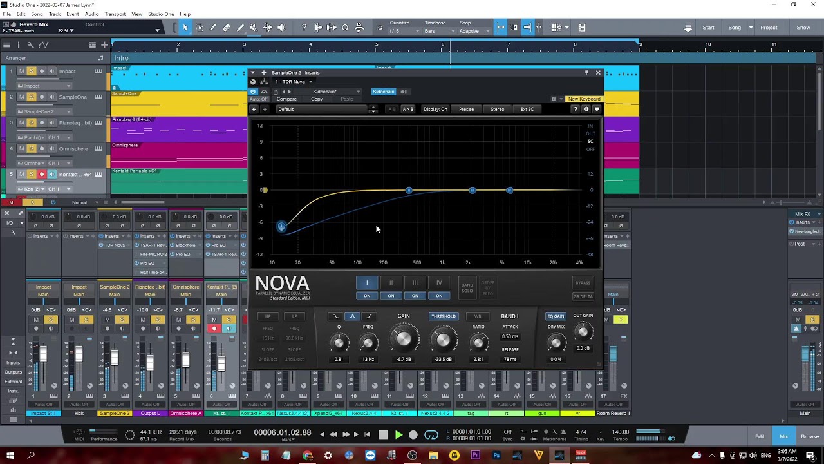Open Photoshop from the taskbar
The width and height of the screenshot is (824, 464).
click(496, 456)
